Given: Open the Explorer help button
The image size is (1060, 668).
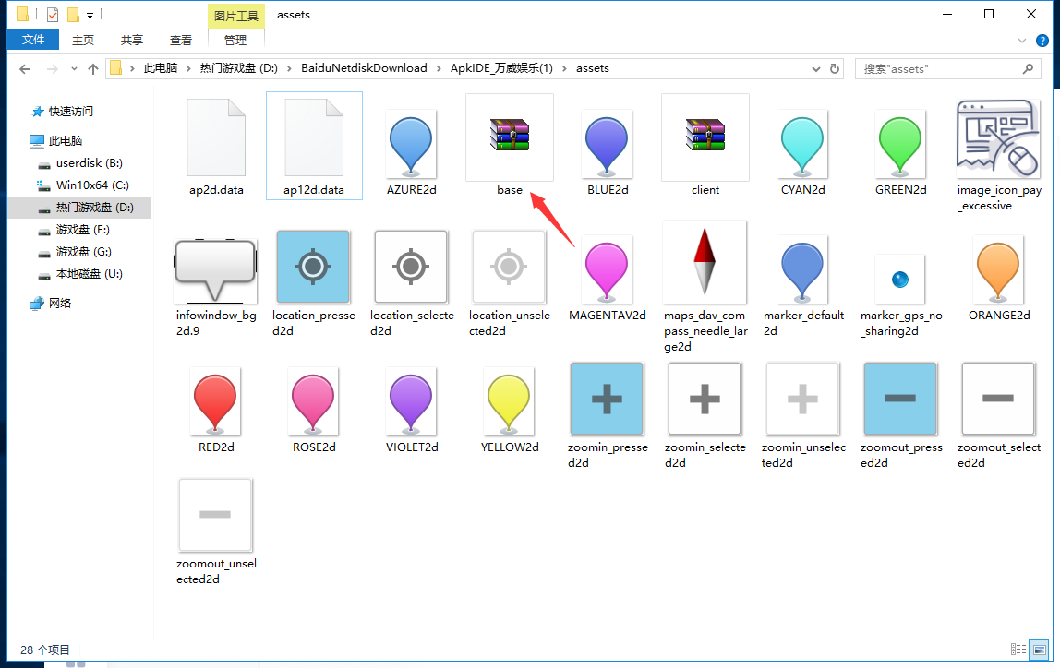Looking at the screenshot, I should (1042, 41).
